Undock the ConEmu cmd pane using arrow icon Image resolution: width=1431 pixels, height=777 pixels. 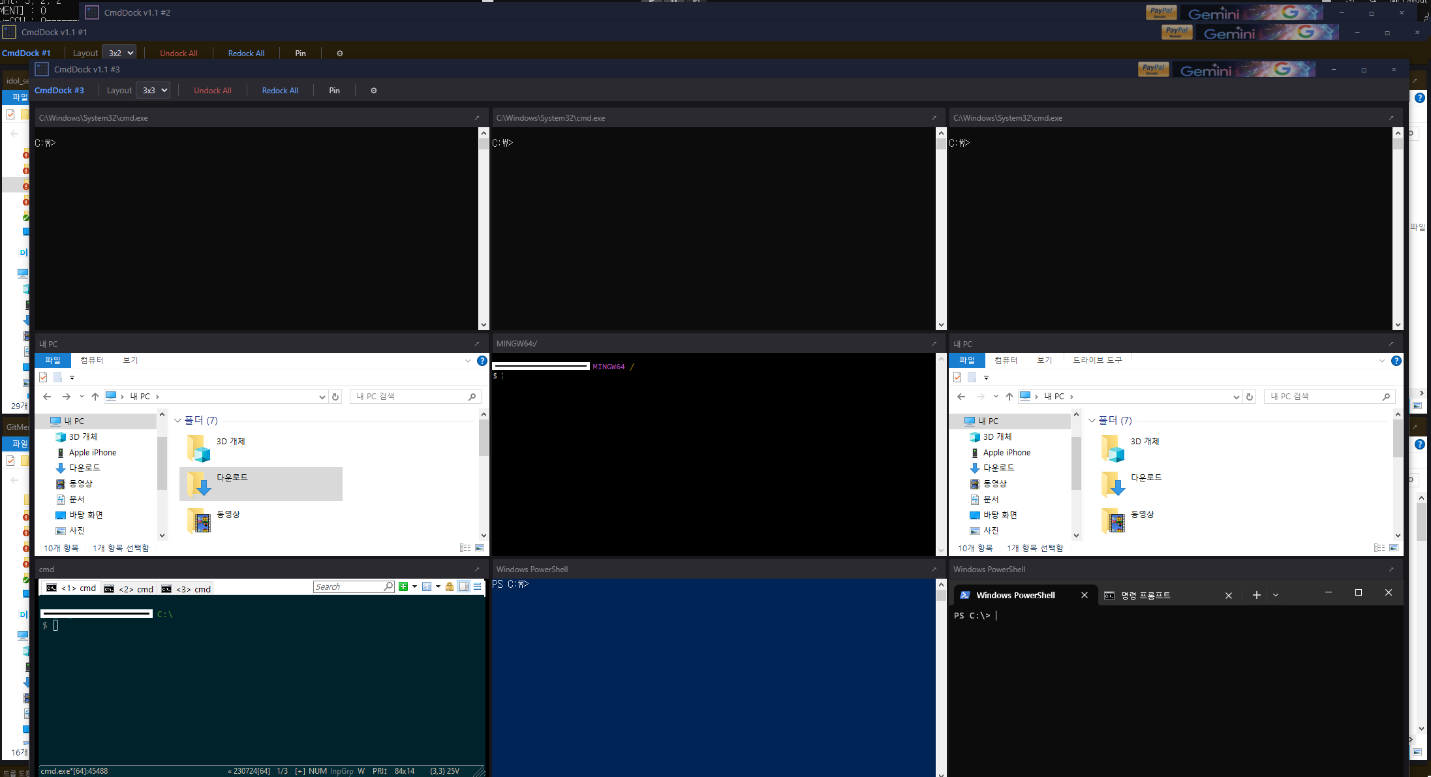pyautogui.click(x=477, y=570)
